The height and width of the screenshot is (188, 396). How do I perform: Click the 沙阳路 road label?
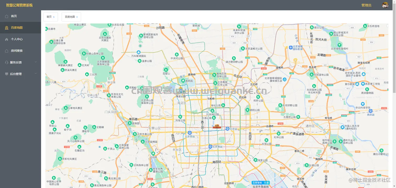click(x=160, y=27)
